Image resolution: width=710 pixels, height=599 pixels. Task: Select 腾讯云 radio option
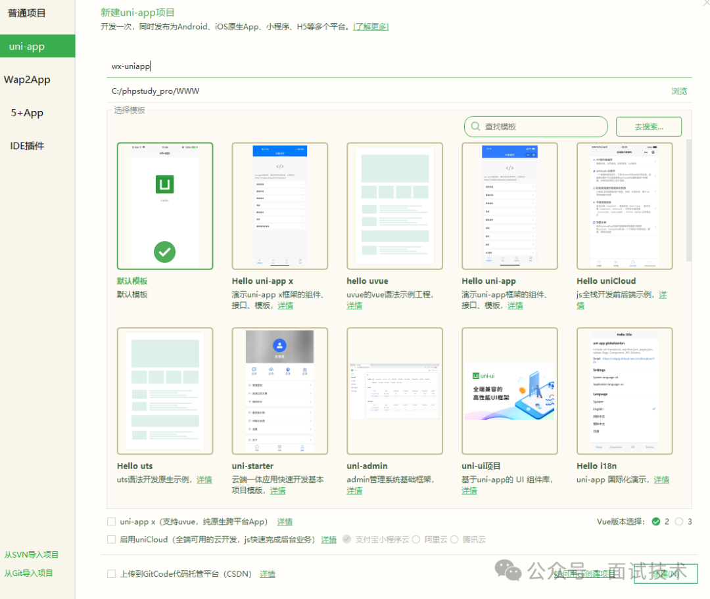point(454,539)
